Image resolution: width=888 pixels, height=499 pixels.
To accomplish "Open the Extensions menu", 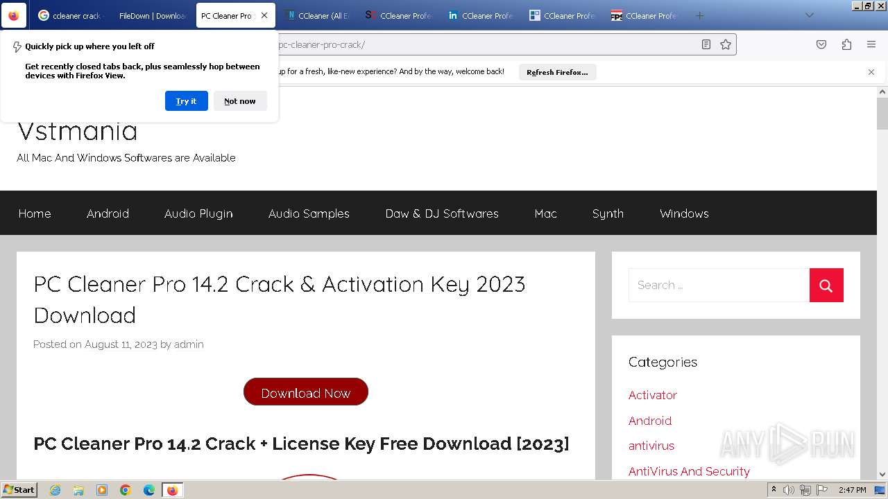I will click(846, 44).
